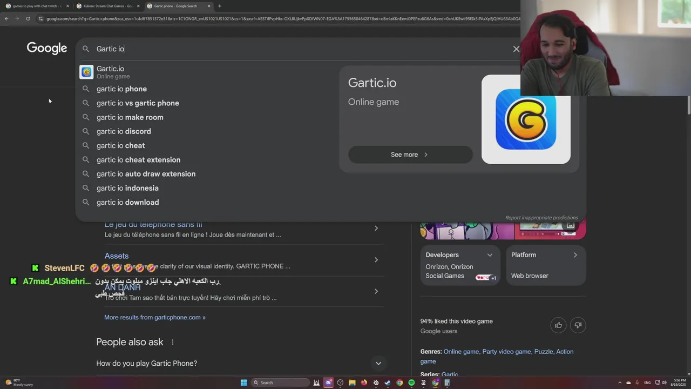Open Online game genre link
This screenshot has width=691, height=389.
461,352
